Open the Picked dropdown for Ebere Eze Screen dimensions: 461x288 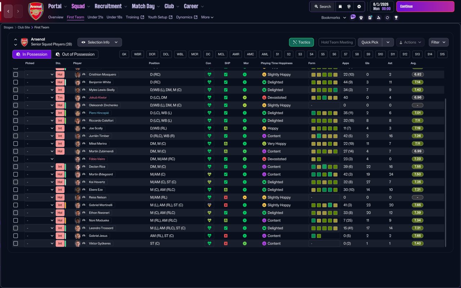coord(40,190)
